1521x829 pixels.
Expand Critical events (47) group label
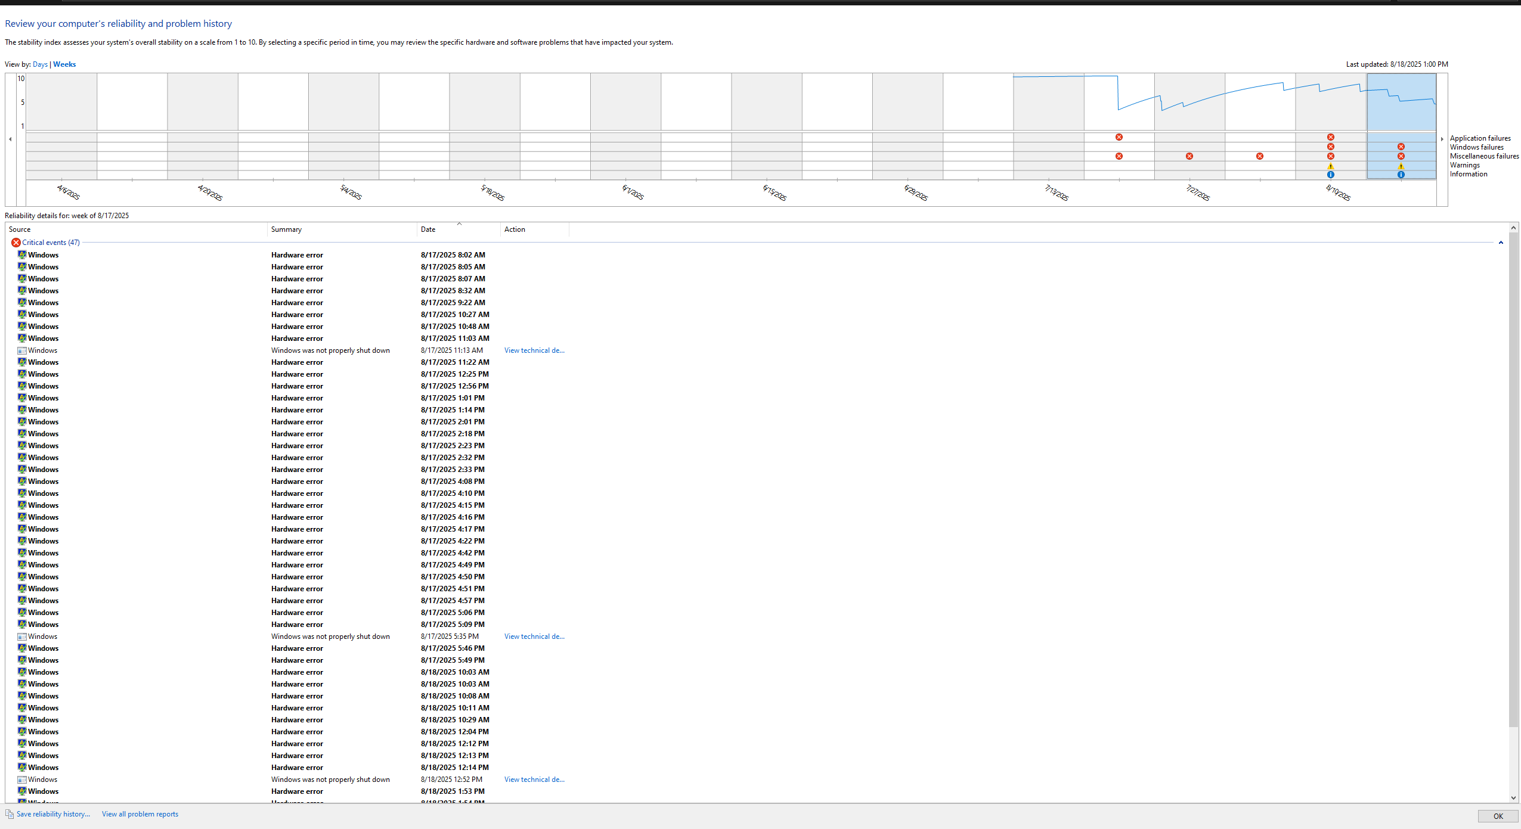point(51,243)
